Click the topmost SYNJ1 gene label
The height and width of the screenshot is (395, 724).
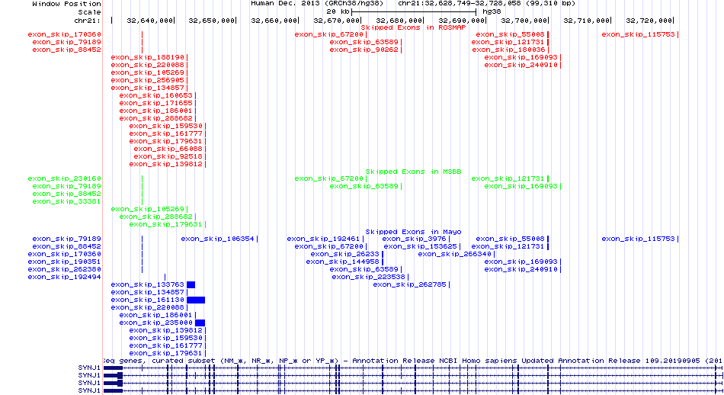coord(90,368)
